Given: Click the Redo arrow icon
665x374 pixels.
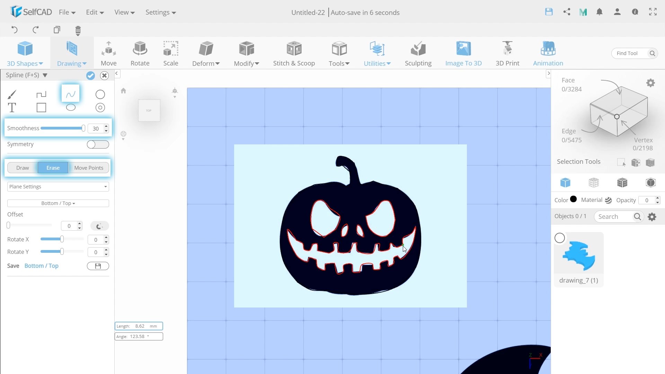Looking at the screenshot, I should (35, 30).
